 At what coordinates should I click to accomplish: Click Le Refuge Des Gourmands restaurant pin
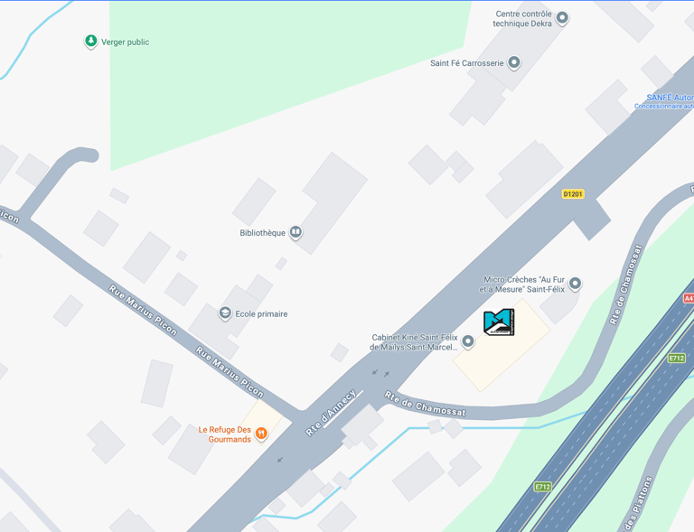click(x=261, y=433)
